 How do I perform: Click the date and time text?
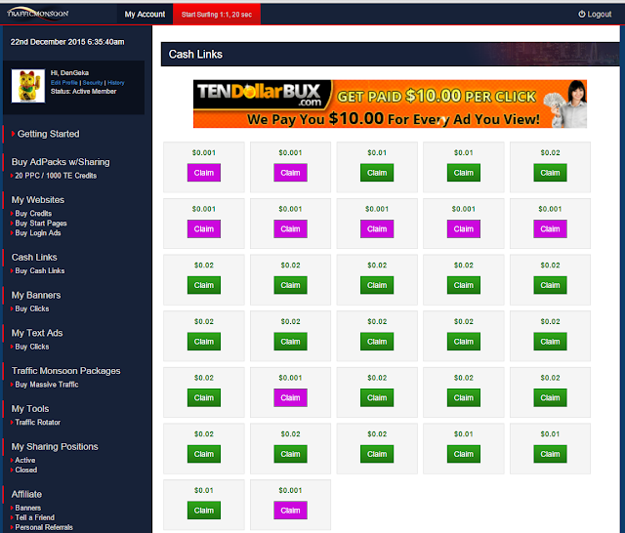click(x=67, y=42)
